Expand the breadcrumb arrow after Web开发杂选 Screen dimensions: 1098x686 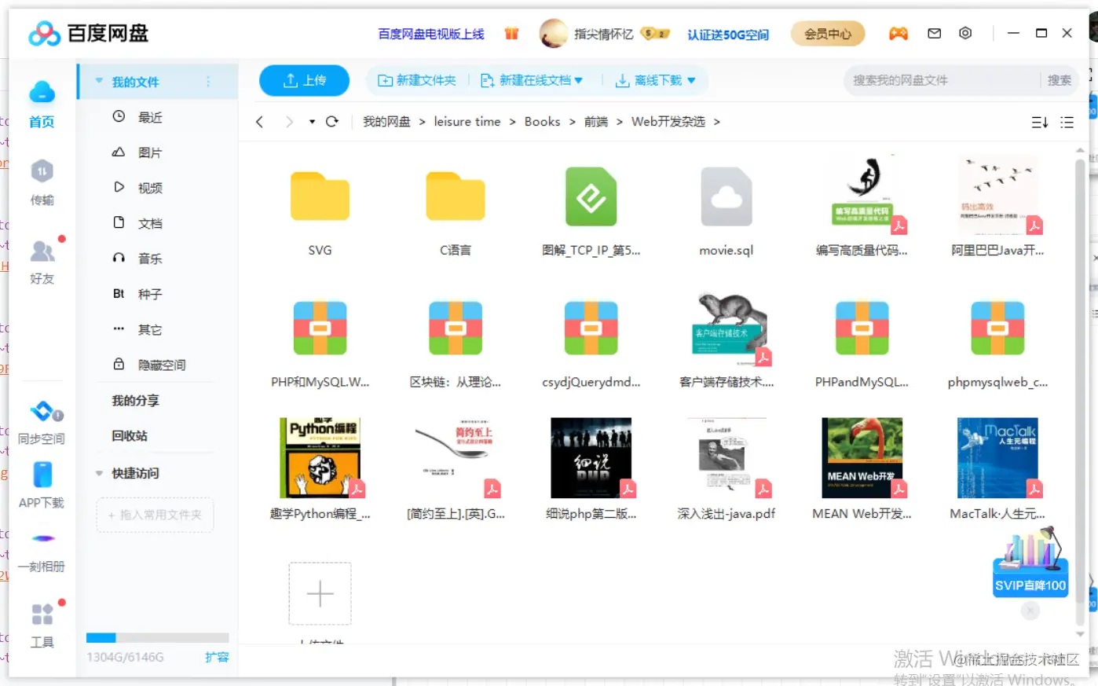tap(716, 122)
